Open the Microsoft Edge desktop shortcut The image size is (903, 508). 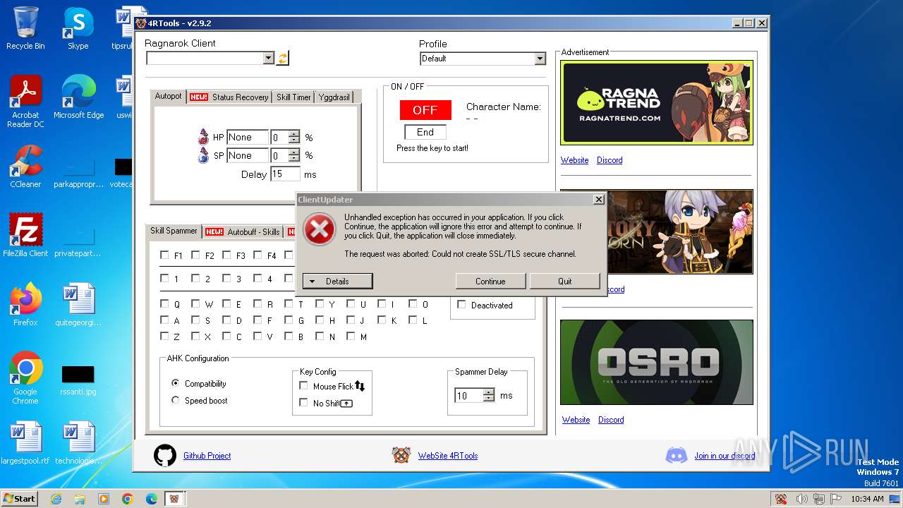click(x=78, y=97)
